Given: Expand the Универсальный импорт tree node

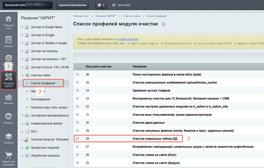Looking at the screenshot, I should (x=22, y=123).
